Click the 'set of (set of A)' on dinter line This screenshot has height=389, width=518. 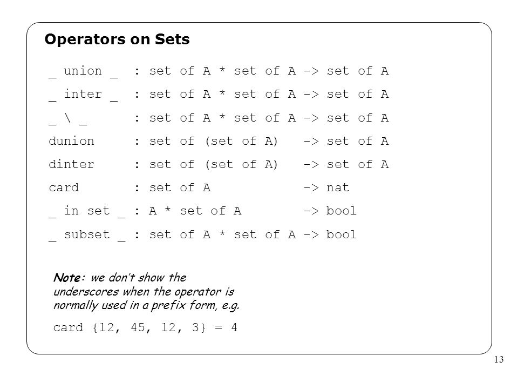coord(213,164)
